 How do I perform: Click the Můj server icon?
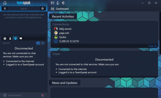(x=56, y=29)
